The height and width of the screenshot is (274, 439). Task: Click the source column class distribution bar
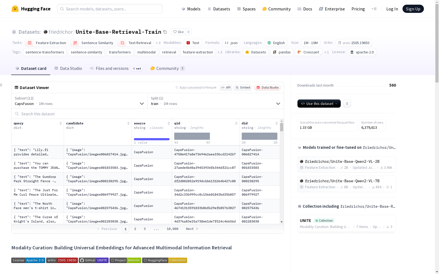click(152, 139)
